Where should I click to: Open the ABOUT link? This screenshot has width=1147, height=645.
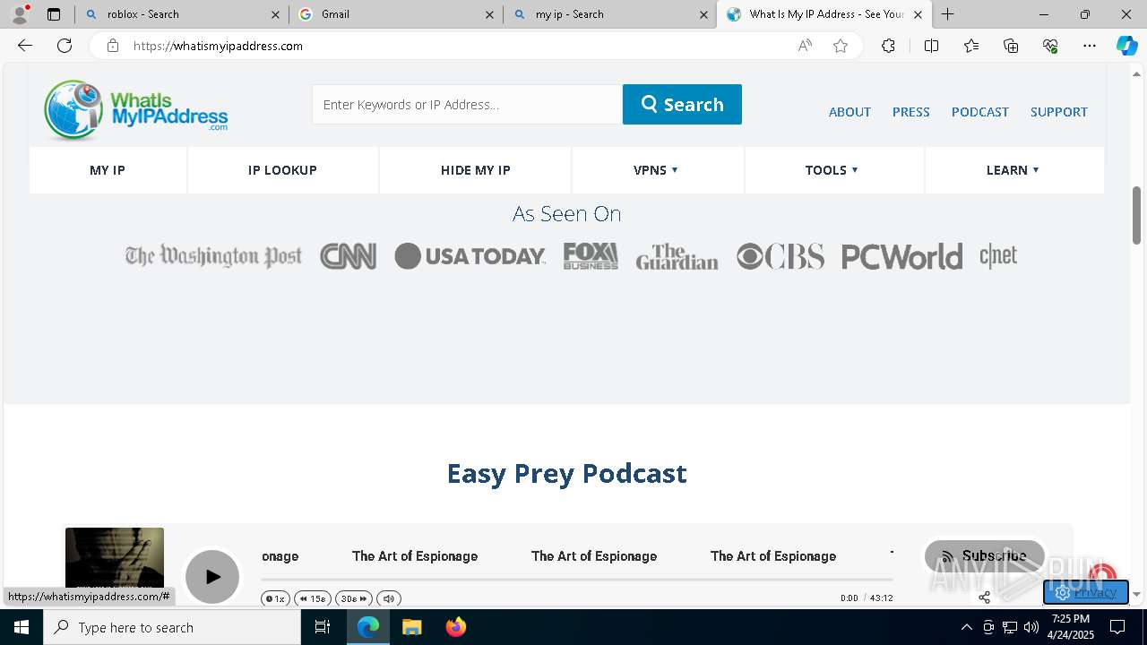tap(849, 112)
